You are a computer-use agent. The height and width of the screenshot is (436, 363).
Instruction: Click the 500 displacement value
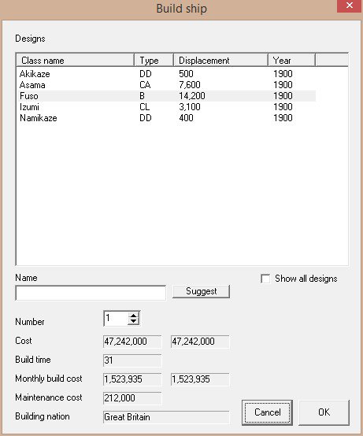(x=186, y=74)
